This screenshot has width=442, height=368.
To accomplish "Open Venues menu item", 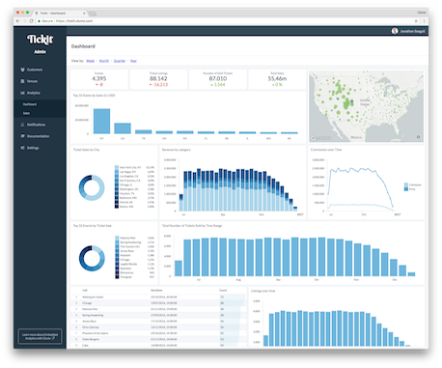I will pos(32,81).
